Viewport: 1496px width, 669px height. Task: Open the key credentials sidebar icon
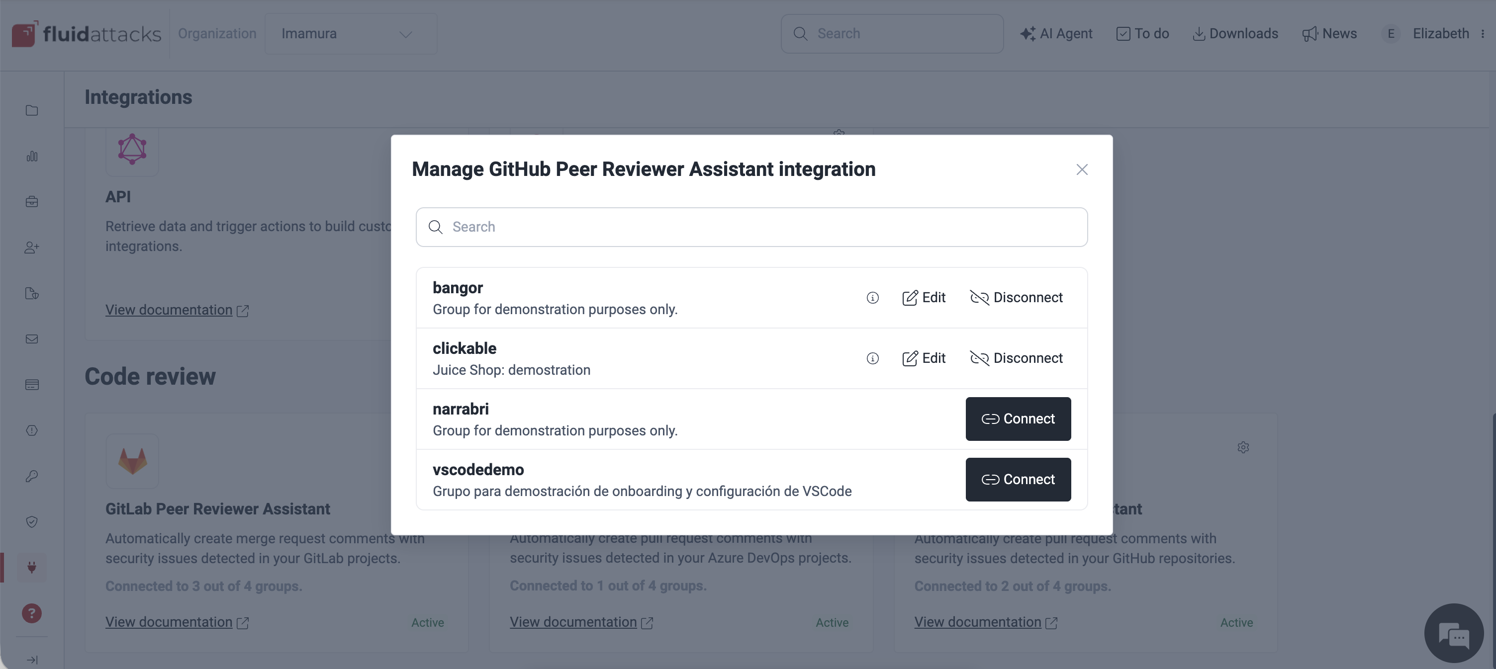pyautogui.click(x=32, y=476)
